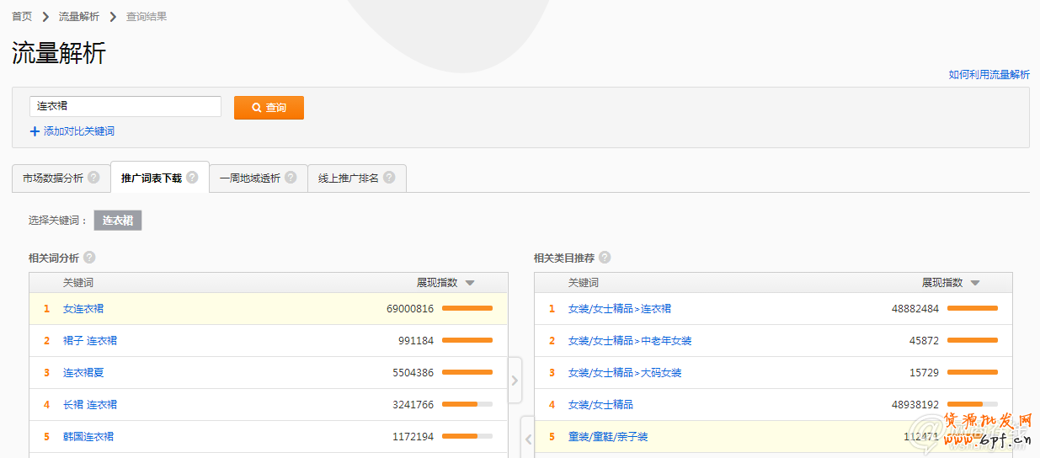Screen dimensions: 1040x458
Task: Click help icon next to 线上推广排名 tab
Action: 389,178
